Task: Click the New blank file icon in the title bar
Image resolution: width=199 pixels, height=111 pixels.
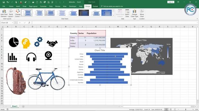Action: tap(37, 2)
